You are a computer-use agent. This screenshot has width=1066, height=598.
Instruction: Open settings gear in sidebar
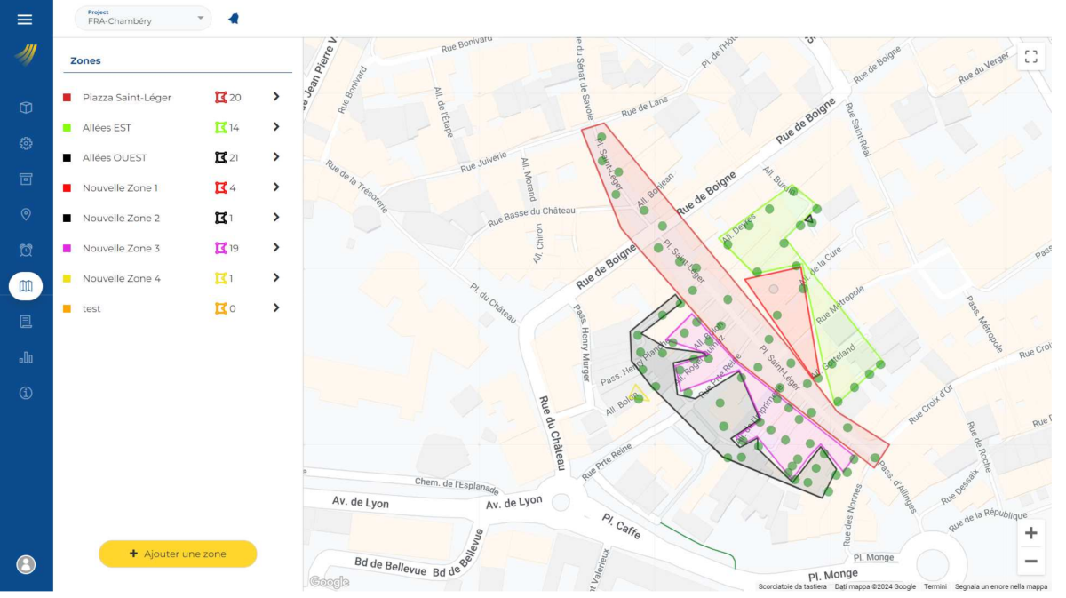point(26,143)
